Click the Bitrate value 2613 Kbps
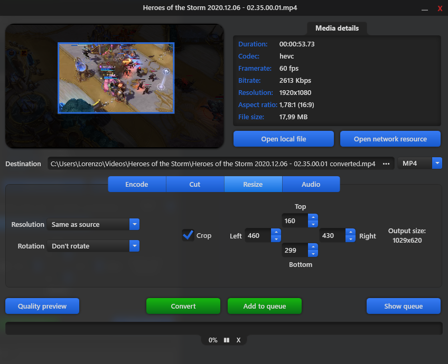The width and height of the screenshot is (448, 364). pyautogui.click(x=295, y=80)
